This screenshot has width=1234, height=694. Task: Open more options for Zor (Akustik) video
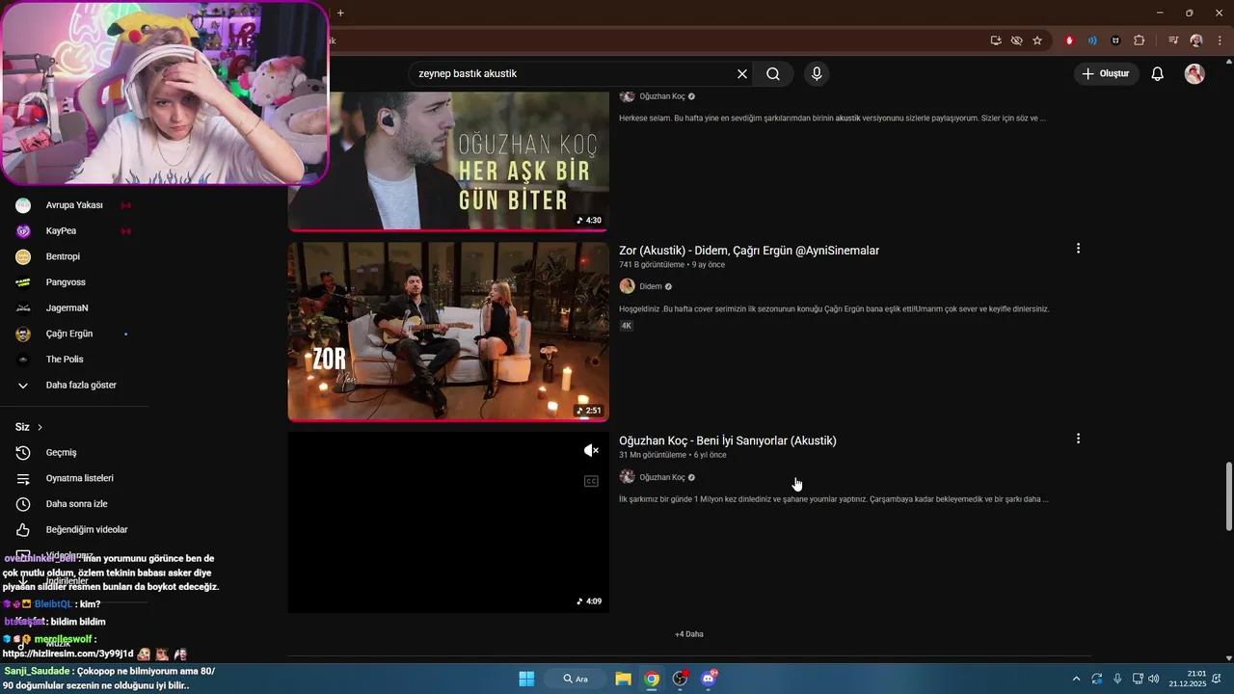(x=1078, y=249)
